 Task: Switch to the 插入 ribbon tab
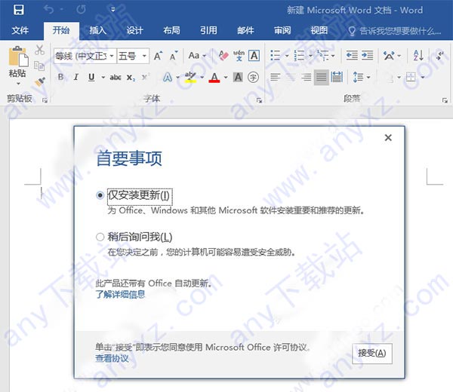click(x=97, y=30)
